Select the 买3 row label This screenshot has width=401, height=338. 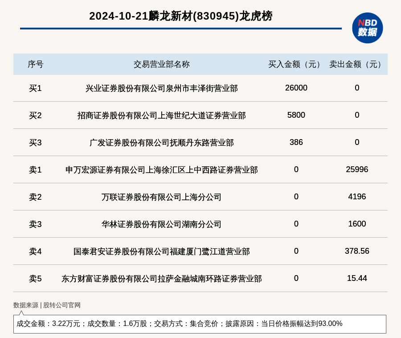point(35,143)
